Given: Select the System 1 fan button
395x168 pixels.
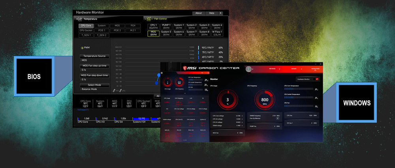Looking at the screenshot, I should [179, 27].
